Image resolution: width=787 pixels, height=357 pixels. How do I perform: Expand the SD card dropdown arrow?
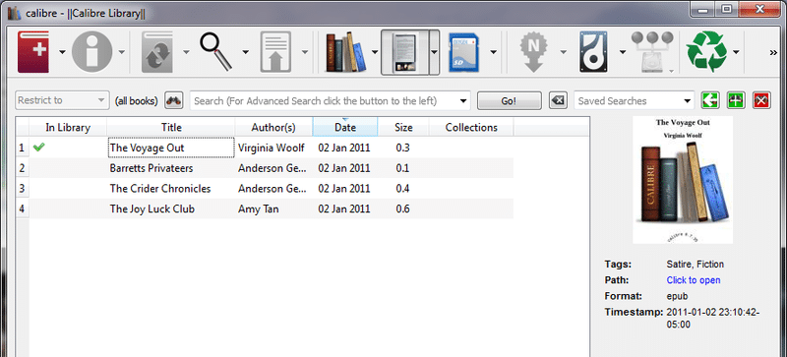(494, 52)
